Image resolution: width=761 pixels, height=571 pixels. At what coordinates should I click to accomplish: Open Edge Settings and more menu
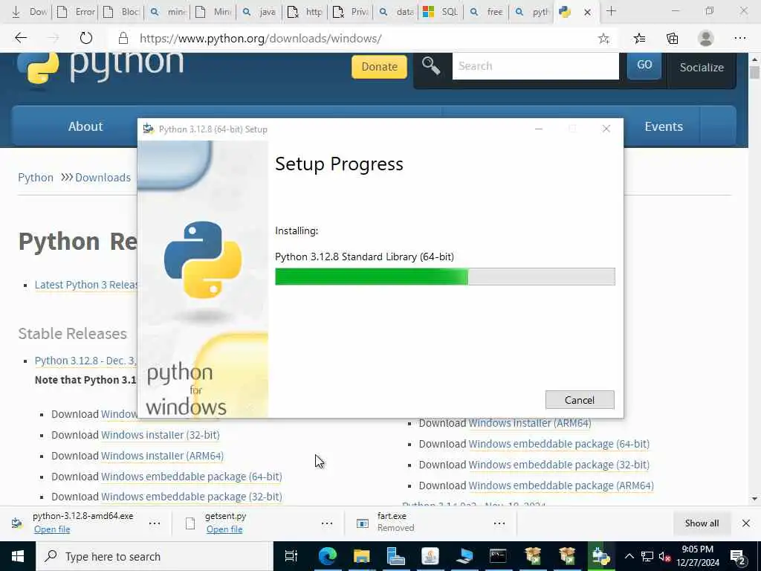tap(739, 39)
